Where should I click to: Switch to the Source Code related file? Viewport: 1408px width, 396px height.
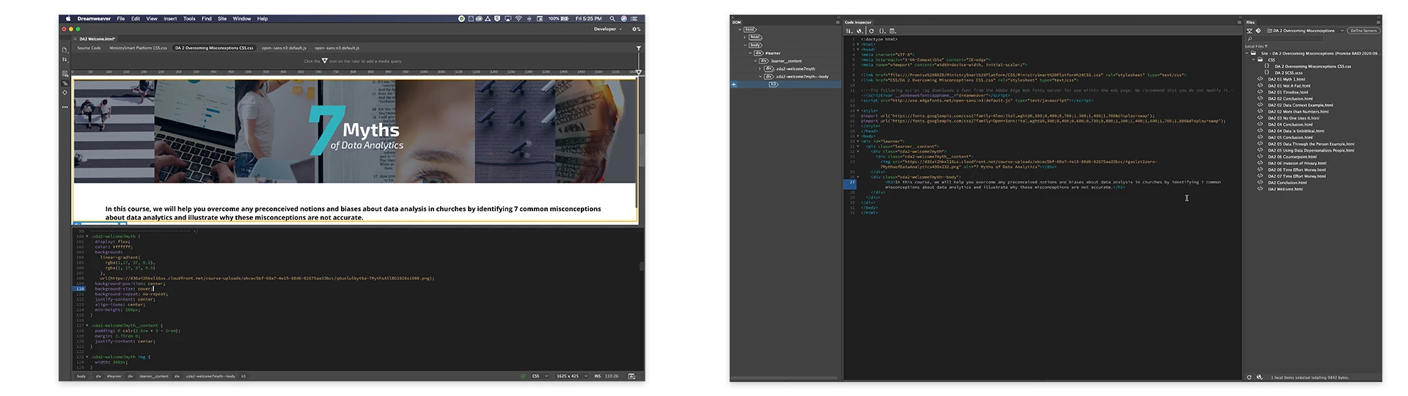click(89, 48)
